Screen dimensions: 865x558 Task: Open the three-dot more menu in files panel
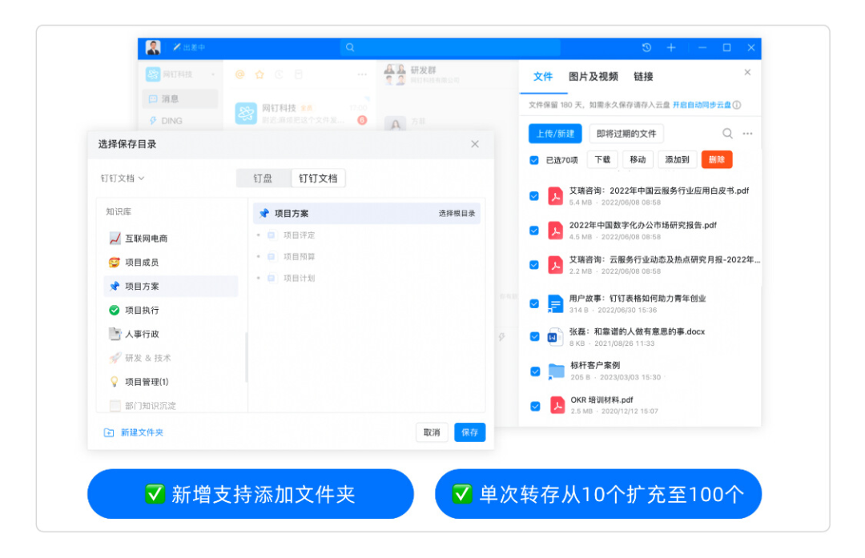[747, 134]
